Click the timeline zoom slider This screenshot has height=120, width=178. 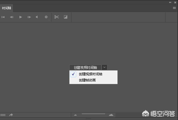pos(93,114)
